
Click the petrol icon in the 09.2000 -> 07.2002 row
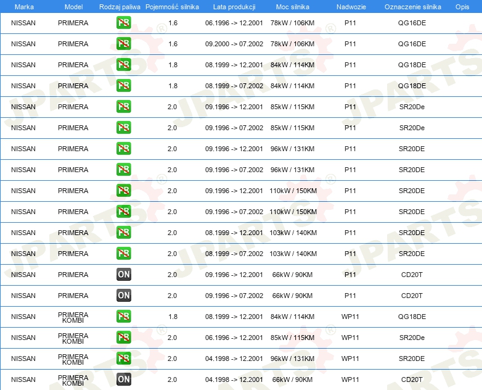[x=123, y=44]
